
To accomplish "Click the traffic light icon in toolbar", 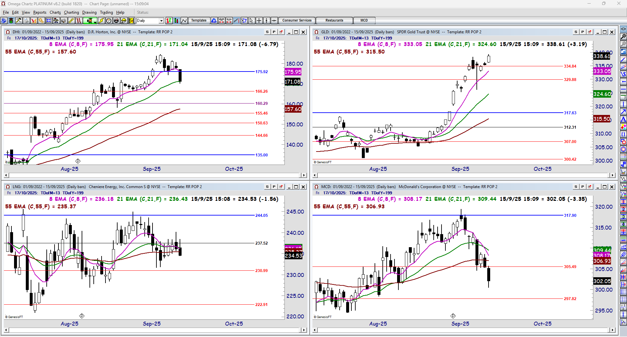I will [11, 21].
